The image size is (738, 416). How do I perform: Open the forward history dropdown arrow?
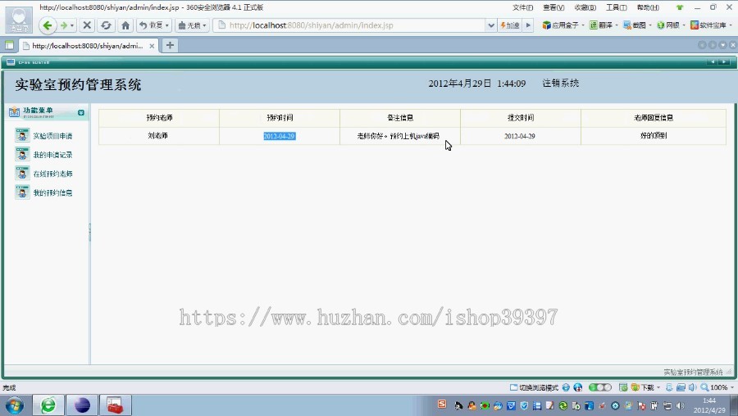72,25
